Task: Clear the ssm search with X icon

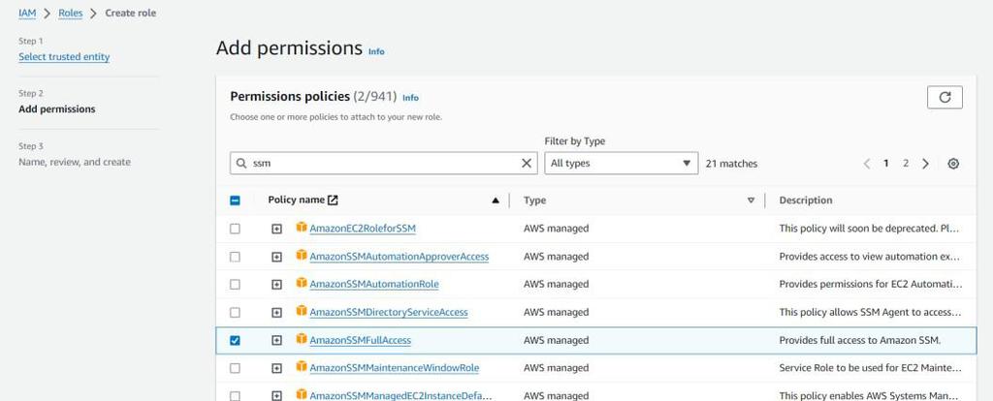Action: [x=527, y=164]
